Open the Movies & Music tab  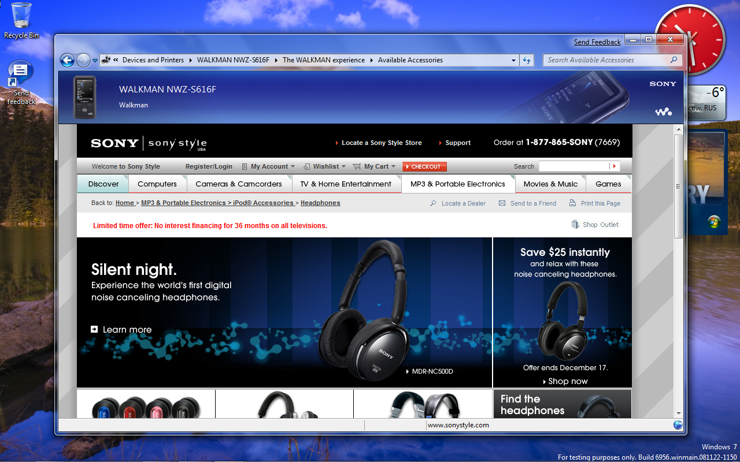coord(550,184)
